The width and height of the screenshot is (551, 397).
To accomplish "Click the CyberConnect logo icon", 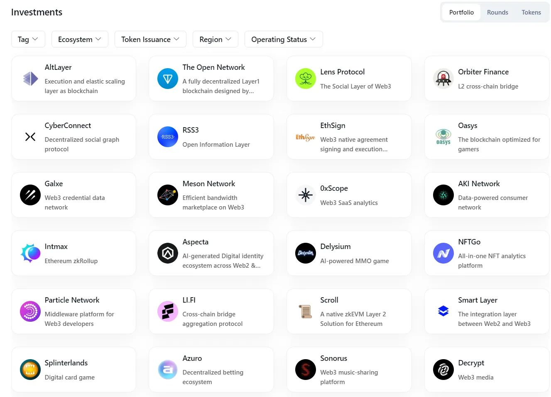I will (30, 137).
